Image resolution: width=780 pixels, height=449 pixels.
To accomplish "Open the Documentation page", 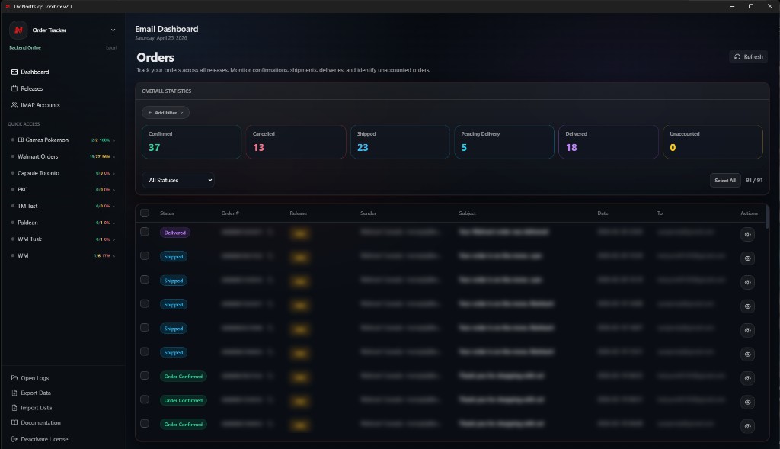I will pos(13,422).
